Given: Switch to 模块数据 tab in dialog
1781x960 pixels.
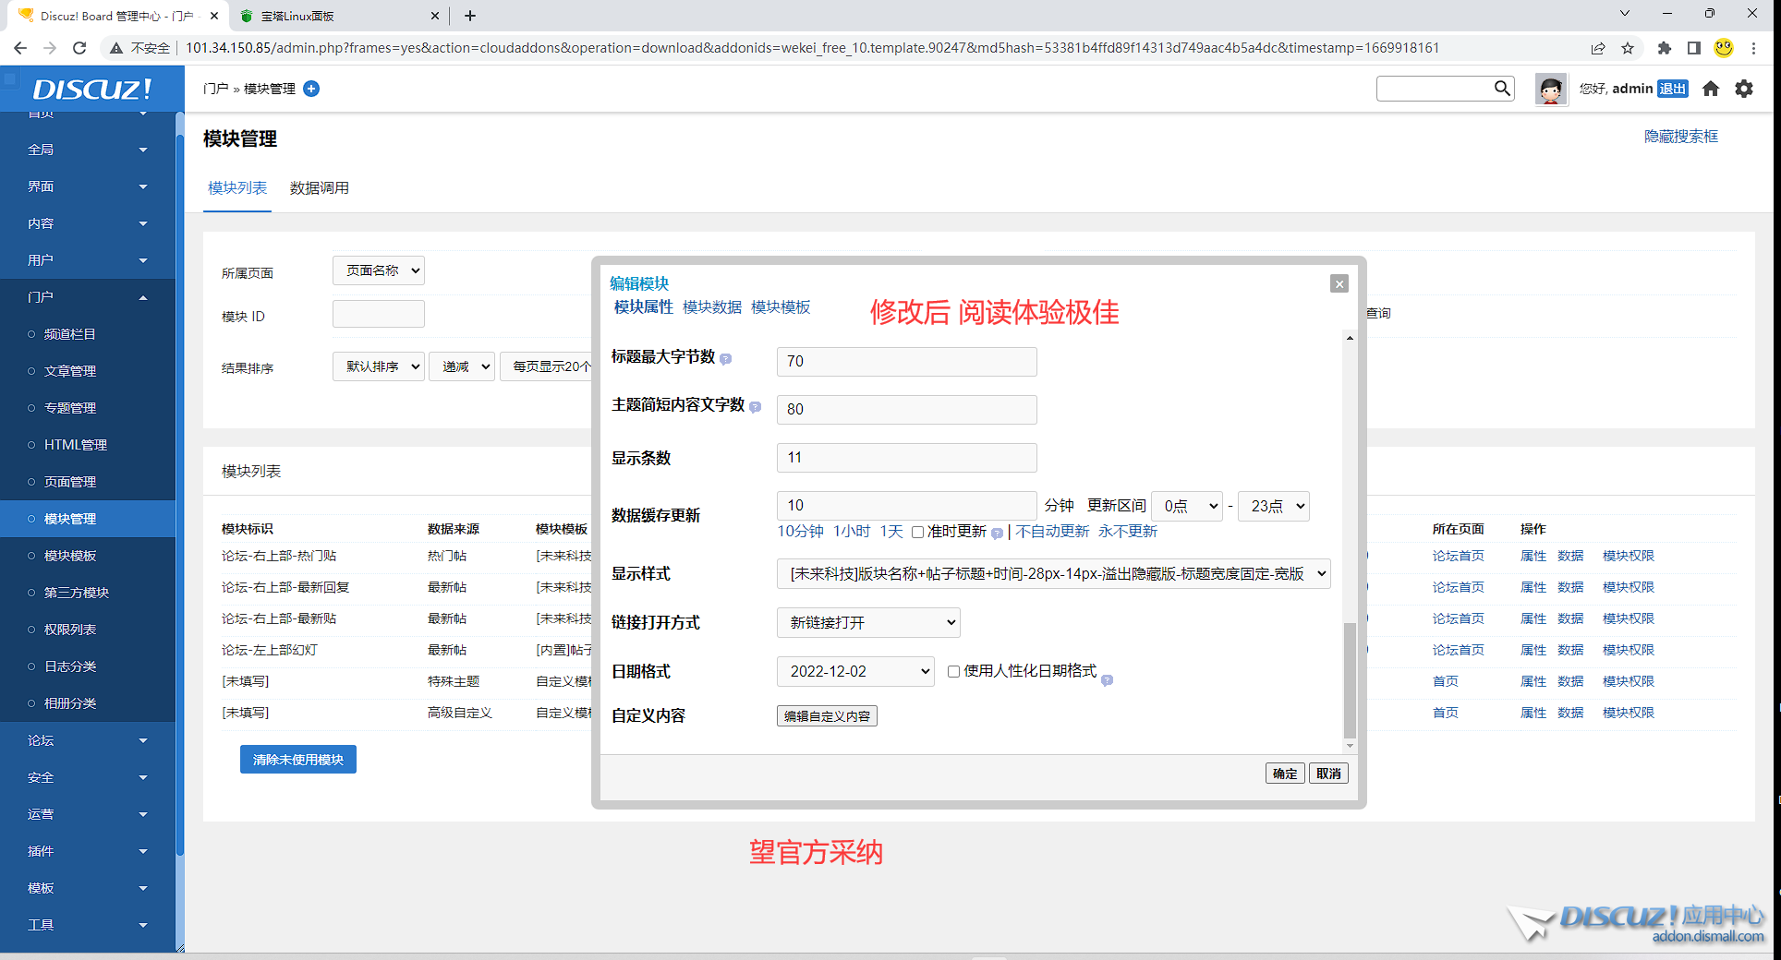Looking at the screenshot, I should 712,307.
